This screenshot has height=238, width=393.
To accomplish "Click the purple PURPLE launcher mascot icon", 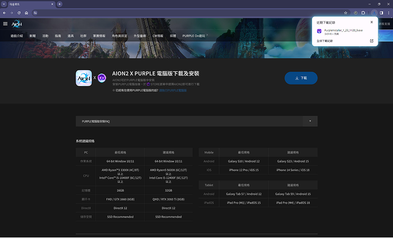I will pos(102,78).
